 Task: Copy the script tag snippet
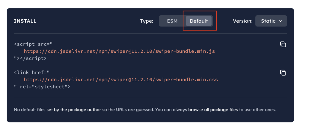[x=283, y=45]
